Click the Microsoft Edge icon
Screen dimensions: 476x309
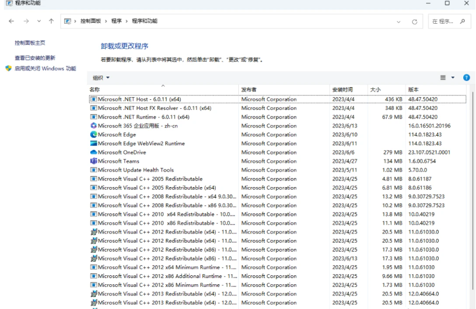(93, 134)
